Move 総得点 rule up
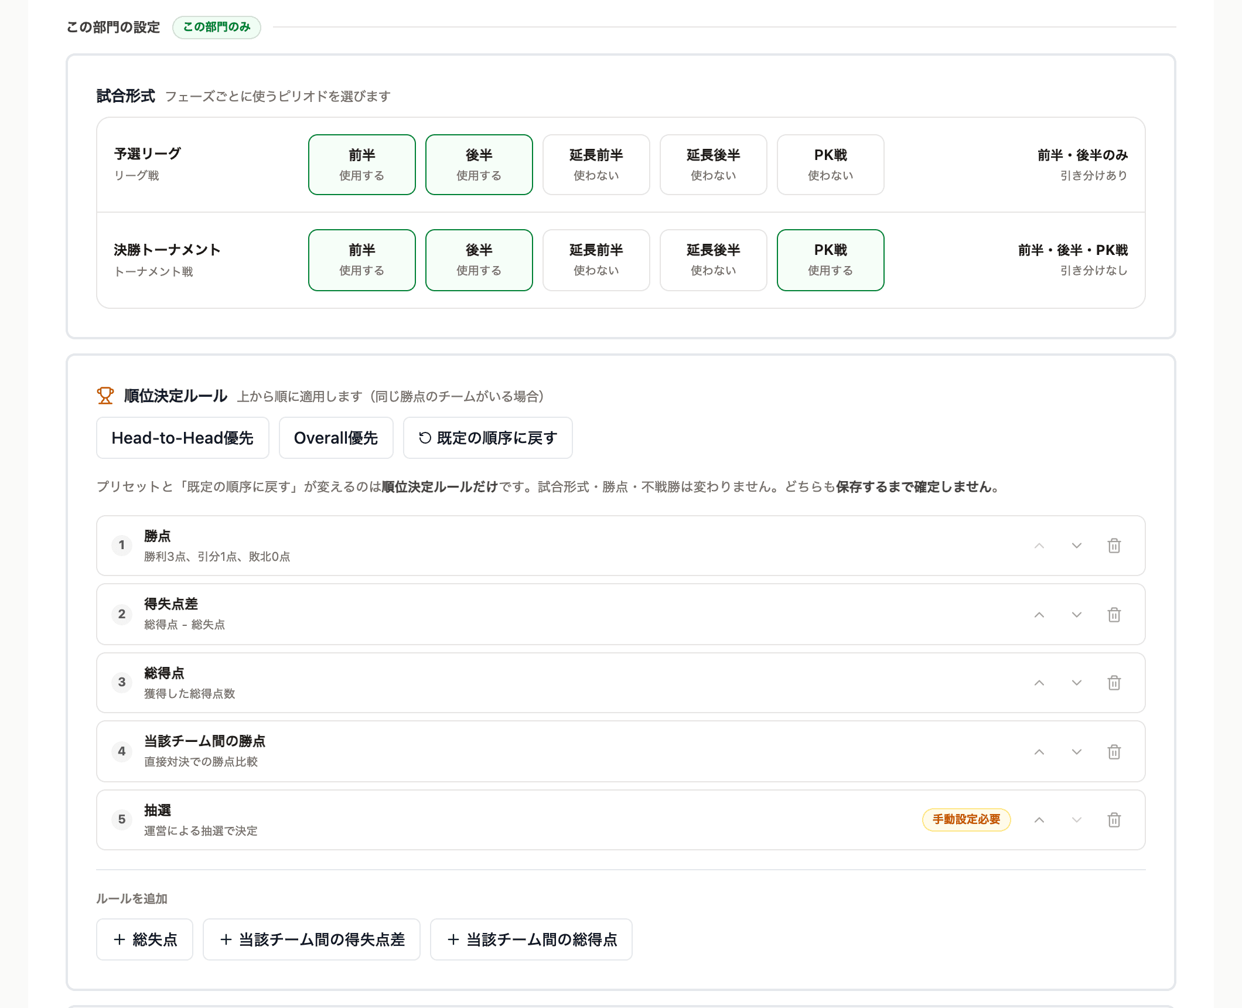Image resolution: width=1242 pixels, height=1008 pixels. point(1039,683)
